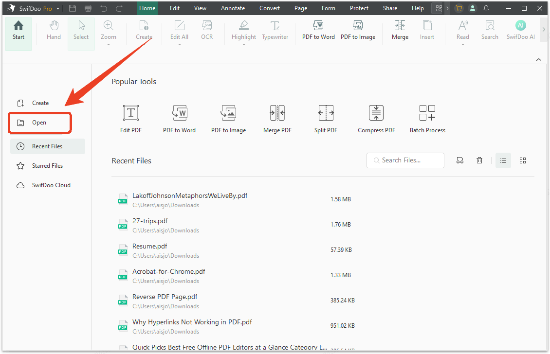Open Merge PDF popular tool
This screenshot has height=354, width=550.
pyautogui.click(x=277, y=119)
